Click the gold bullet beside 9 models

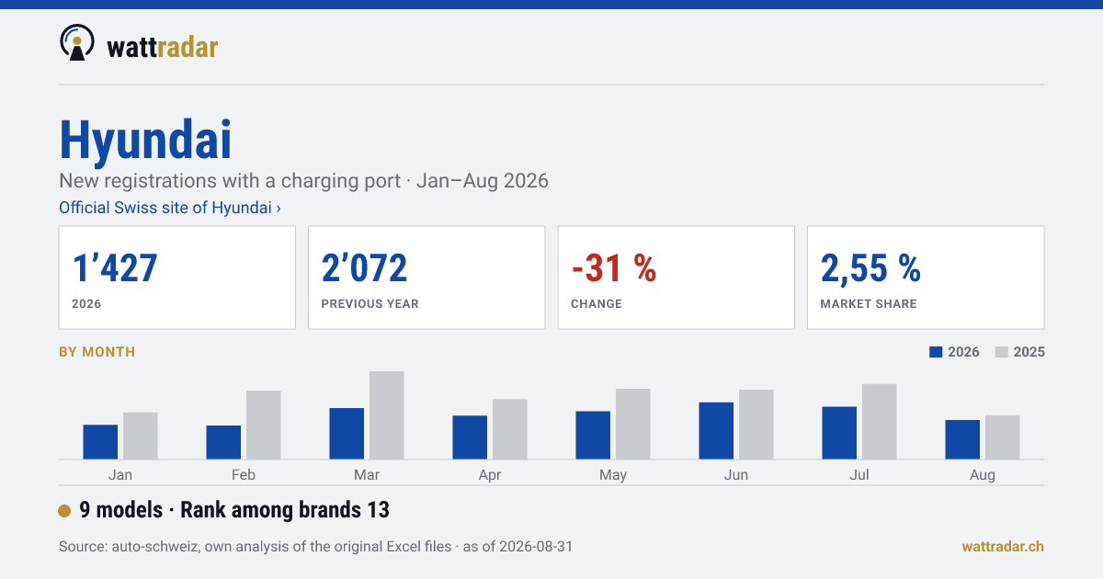pyautogui.click(x=64, y=511)
